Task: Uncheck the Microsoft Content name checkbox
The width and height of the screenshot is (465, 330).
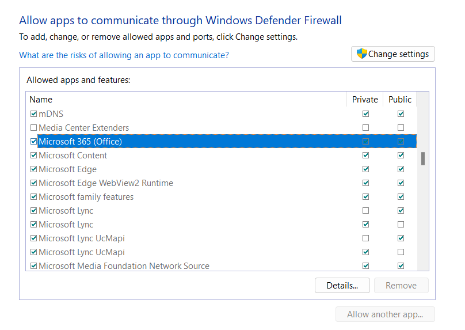Action: click(x=33, y=155)
